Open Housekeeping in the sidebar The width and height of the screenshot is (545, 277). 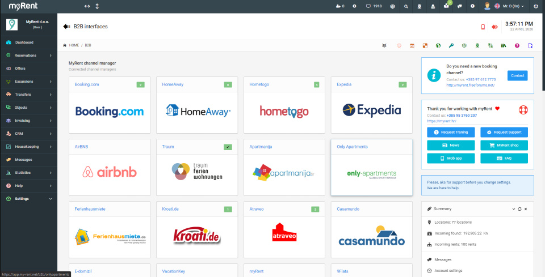click(29, 147)
